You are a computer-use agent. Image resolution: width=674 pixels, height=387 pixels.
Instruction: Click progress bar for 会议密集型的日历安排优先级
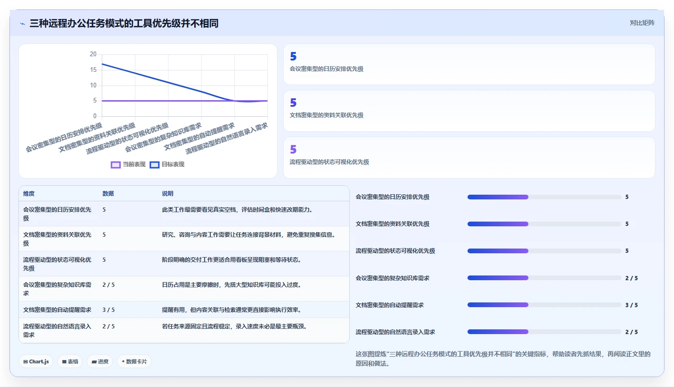click(544, 197)
